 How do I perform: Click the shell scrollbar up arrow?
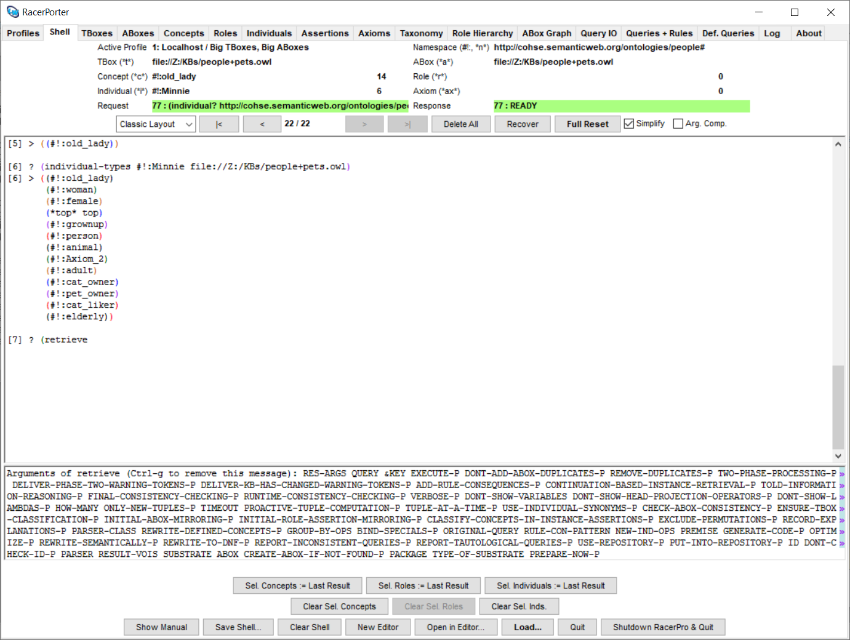[838, 144]
